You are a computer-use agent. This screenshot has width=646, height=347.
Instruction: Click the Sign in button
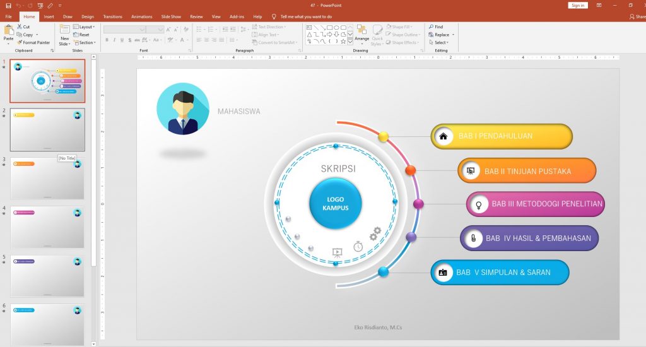click(578, 5)
